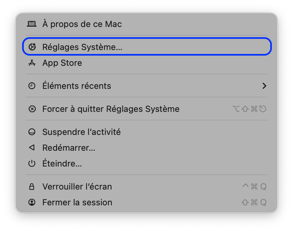Select Réglages Système… menu entry
The height and width of the screenshot is (231, 293).
82,47
